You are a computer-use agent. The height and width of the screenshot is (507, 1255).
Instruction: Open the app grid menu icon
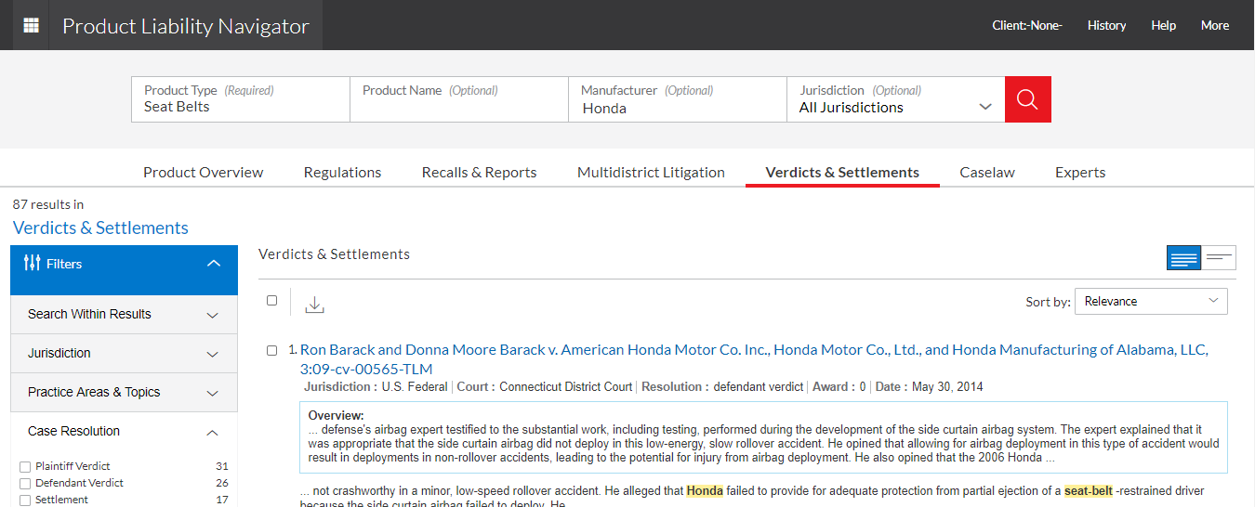[31, 25]
